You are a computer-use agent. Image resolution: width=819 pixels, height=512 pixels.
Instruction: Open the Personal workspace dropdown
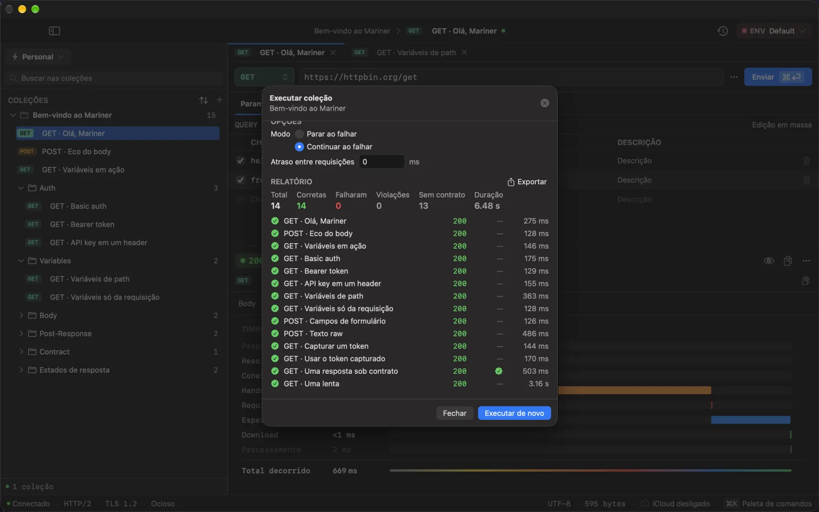pos(38,57)
